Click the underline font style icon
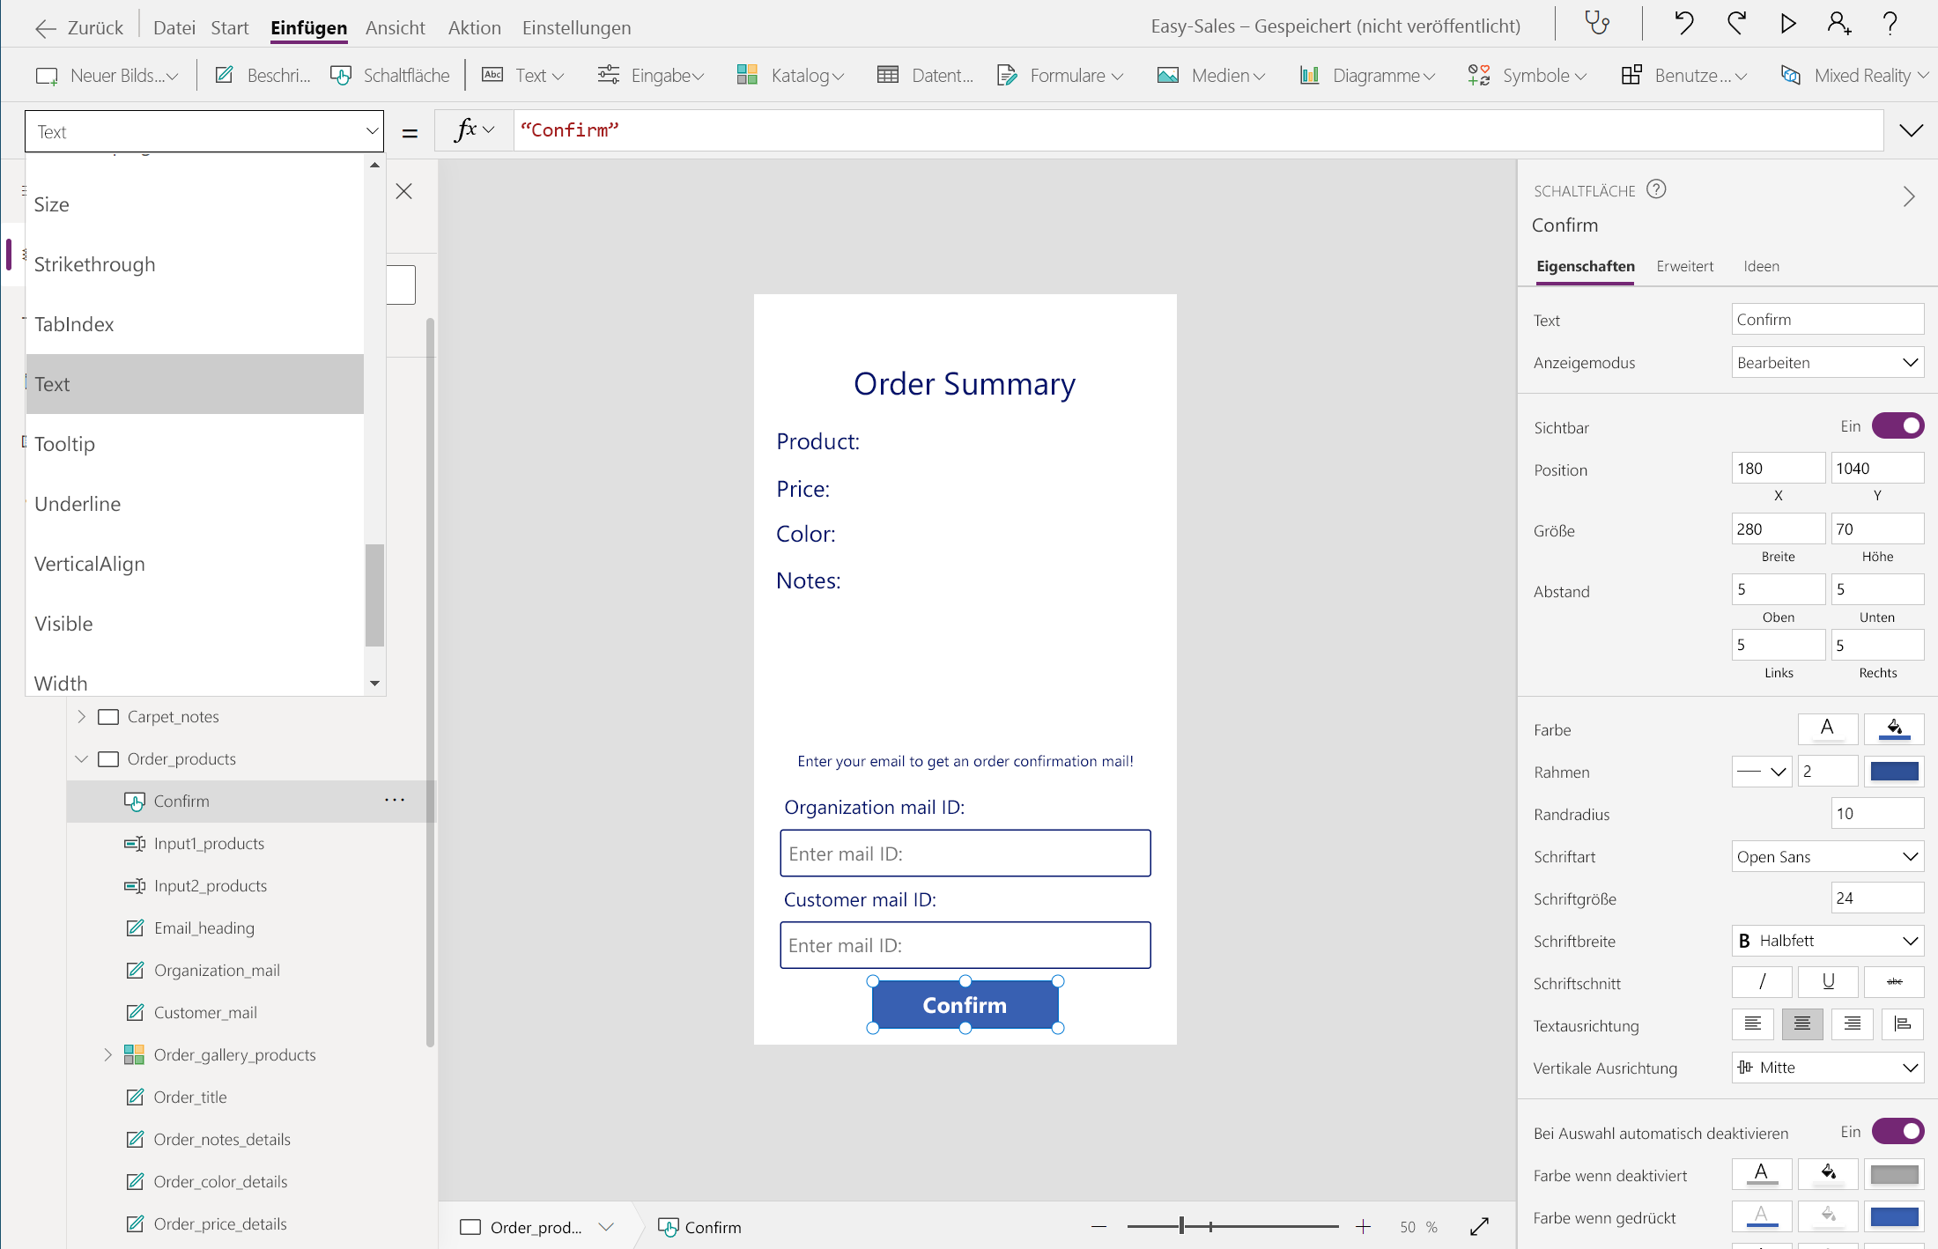This screenshot has height=1249, width=1938. [1828, 982]
